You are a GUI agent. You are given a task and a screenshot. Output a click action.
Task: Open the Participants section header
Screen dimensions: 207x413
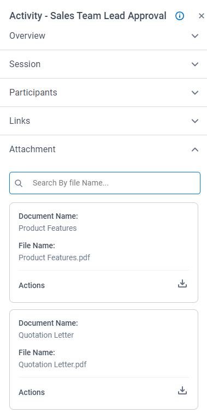pos(103,93)
